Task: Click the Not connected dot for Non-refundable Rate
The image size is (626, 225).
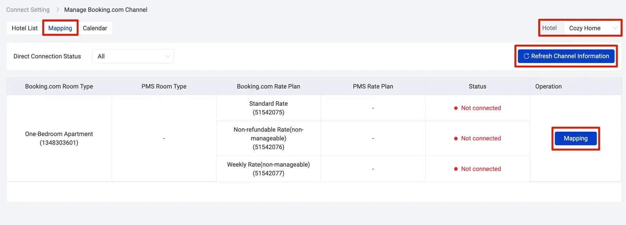Action: pyautogui.click(x=455, y=138)
